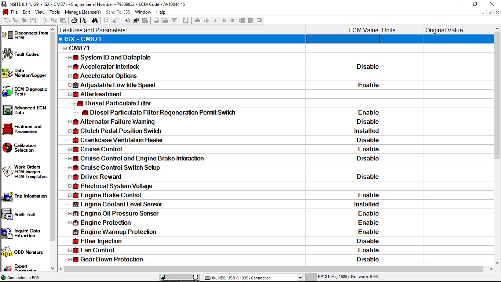This screenshot has width=501, height=282.
Task: Expand Cruise Control Switch Setup
Action: tap(70, 168)
